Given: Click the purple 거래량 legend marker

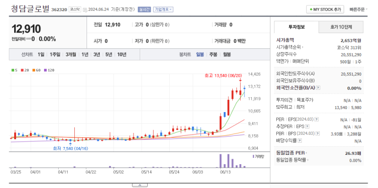Looking at the screenshot, I should [253, 156].
